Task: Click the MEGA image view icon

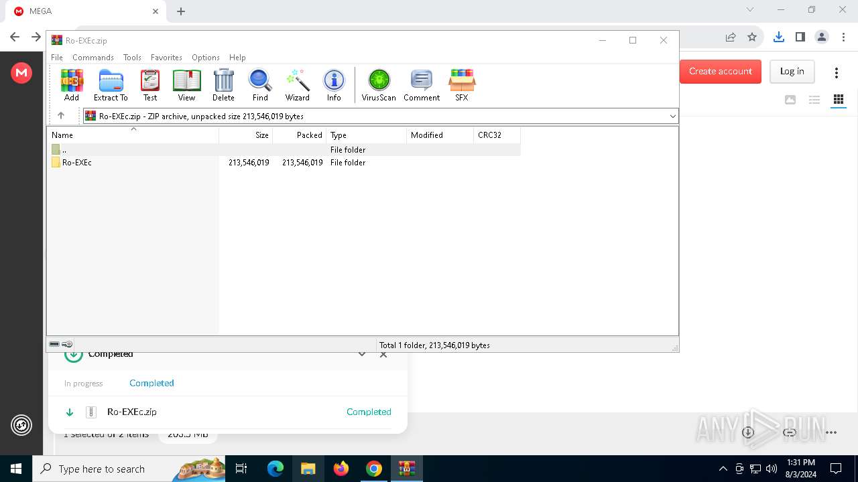Action: (790, 100)
